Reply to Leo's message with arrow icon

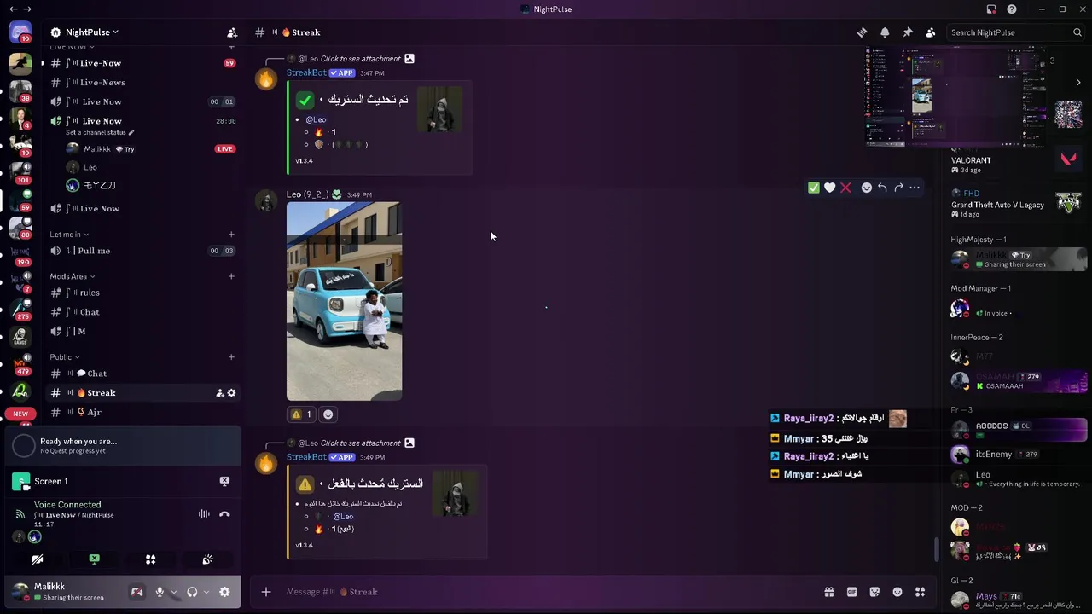(x=882, y=188)
